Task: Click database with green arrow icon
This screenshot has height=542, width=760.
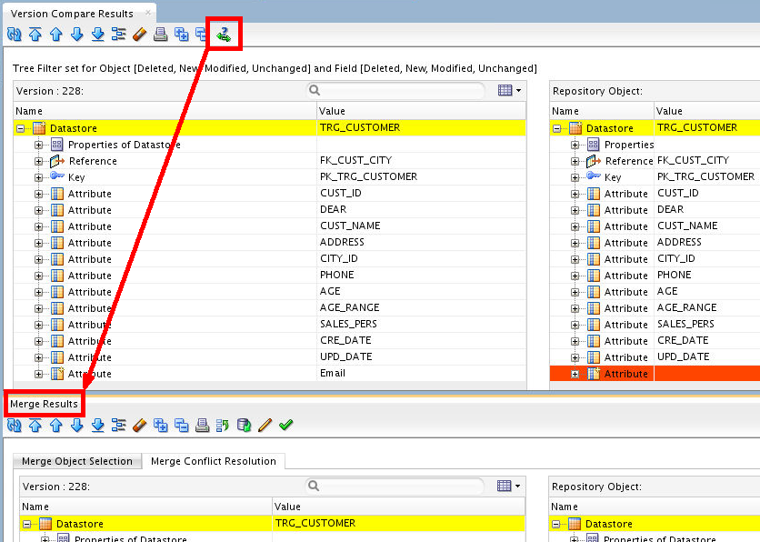Action: pos(244,426)
